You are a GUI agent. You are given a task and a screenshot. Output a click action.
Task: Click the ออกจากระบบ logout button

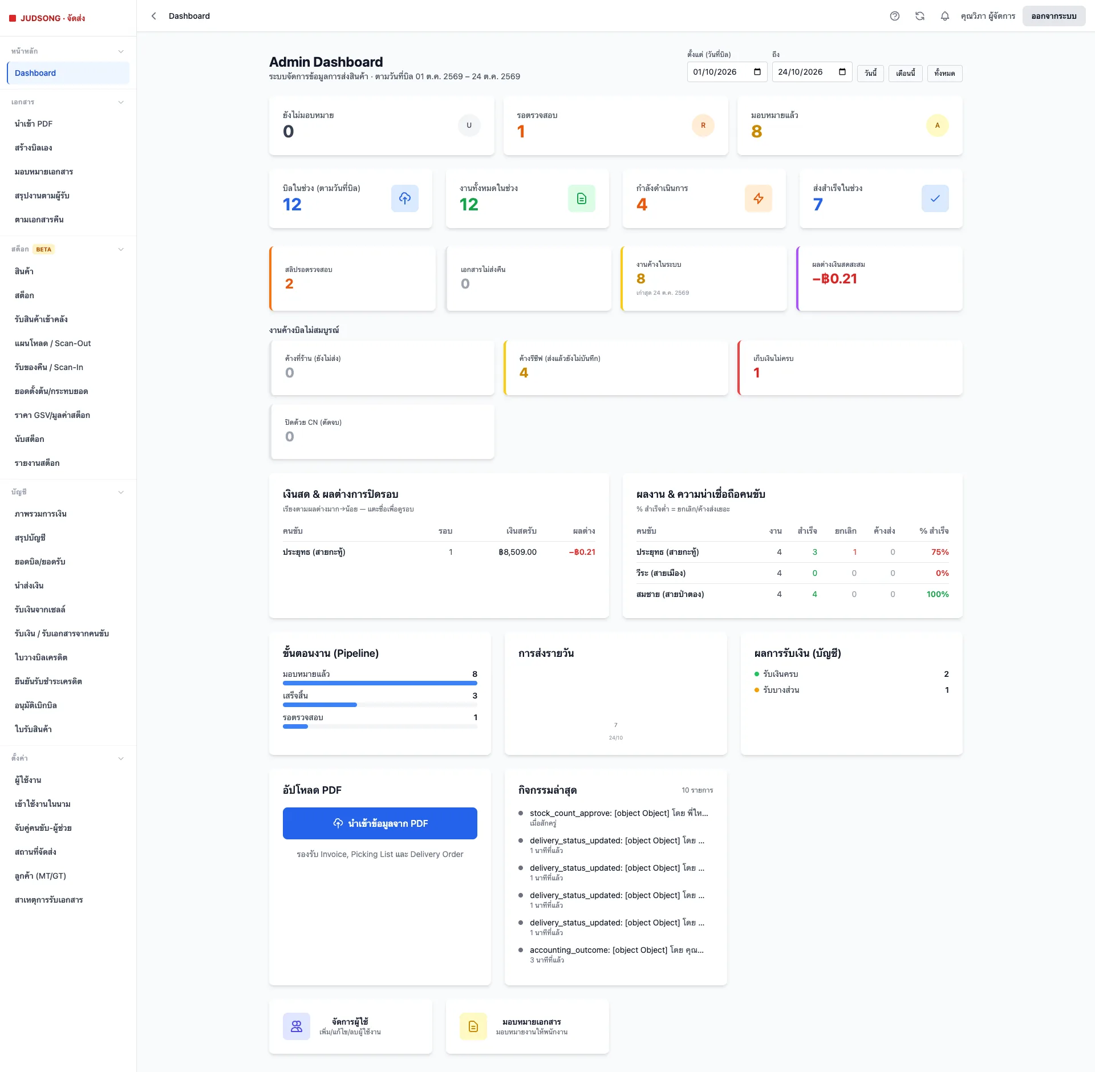[x=1054, y=16]
